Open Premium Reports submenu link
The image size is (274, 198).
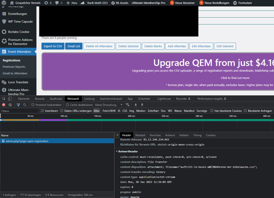[x=14, y=66]
